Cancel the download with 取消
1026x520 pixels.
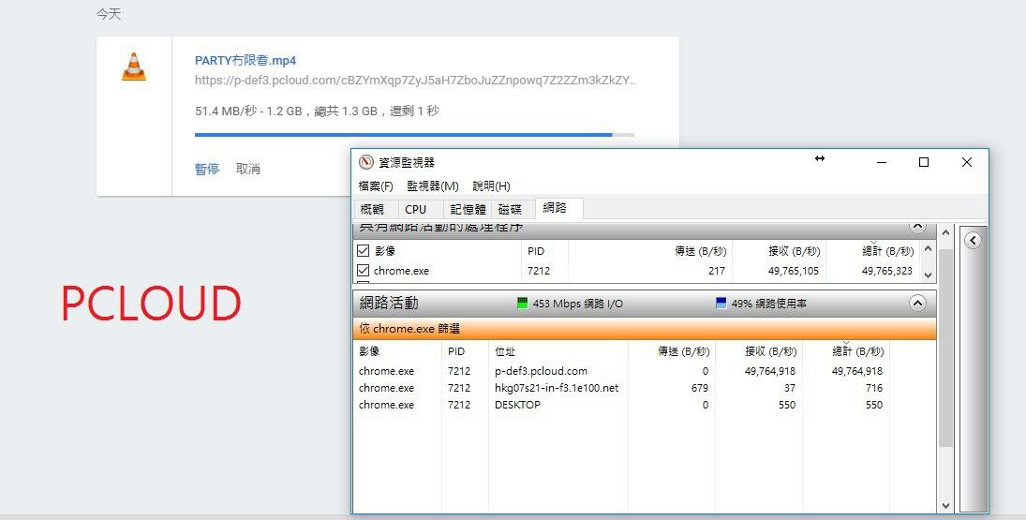pyautogui.click(x=248, y=169)
